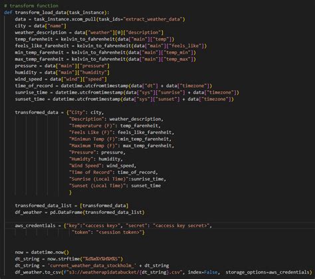This screenshot has height=279, width=315.
Task: Click the city = data["name"] line
Action: point(41,26)
